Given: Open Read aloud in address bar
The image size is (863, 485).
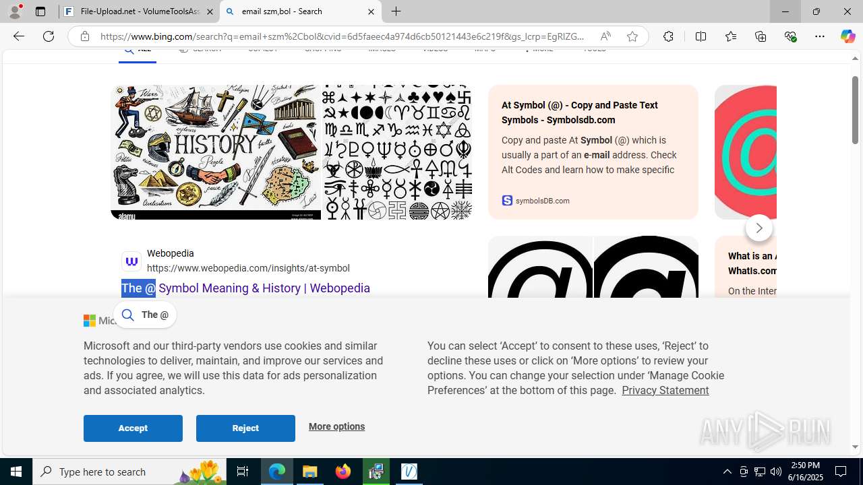Looking at the screenshot, I should pos(605,36).
